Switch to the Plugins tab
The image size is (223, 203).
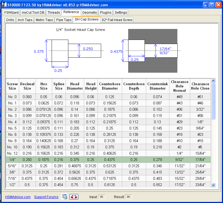(x=106, y=13)
